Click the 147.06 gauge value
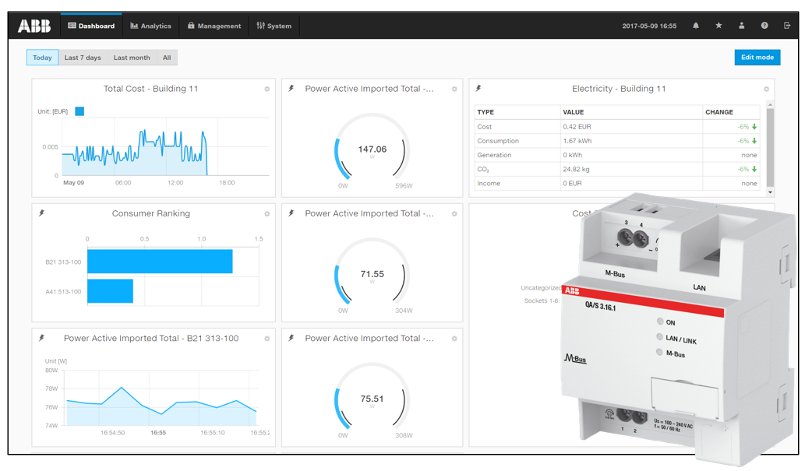This screenshot has width=812, height=471. pyautogui.click(x=372, y=149)
